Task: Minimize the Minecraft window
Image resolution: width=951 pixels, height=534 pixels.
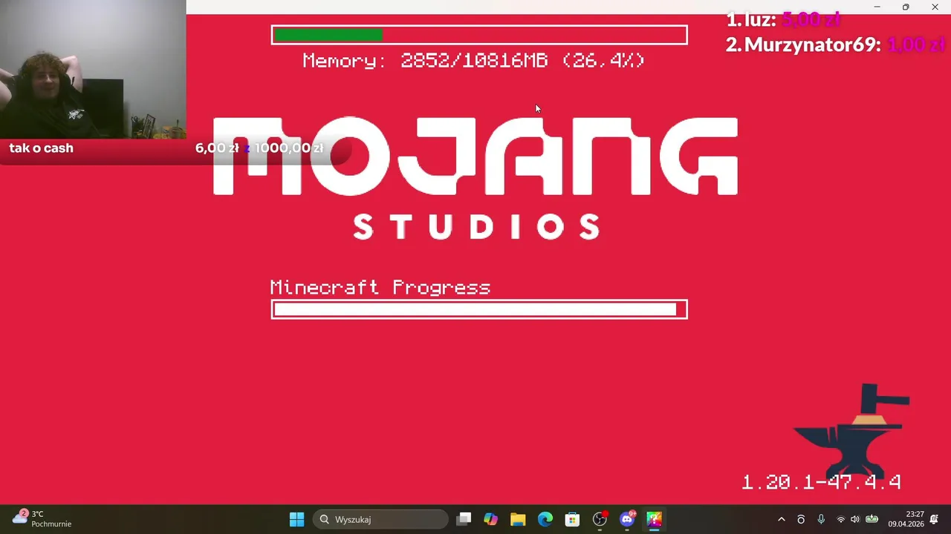Action: (877, 7)
